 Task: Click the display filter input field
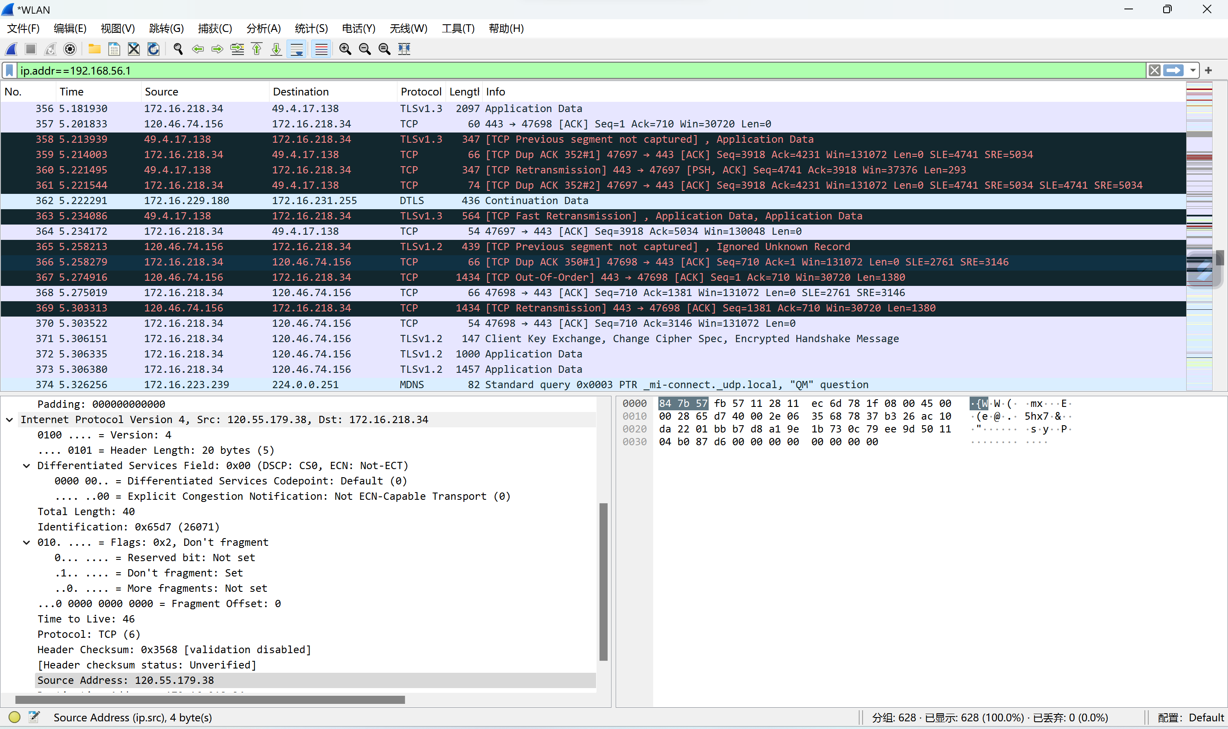pos(582,71)
